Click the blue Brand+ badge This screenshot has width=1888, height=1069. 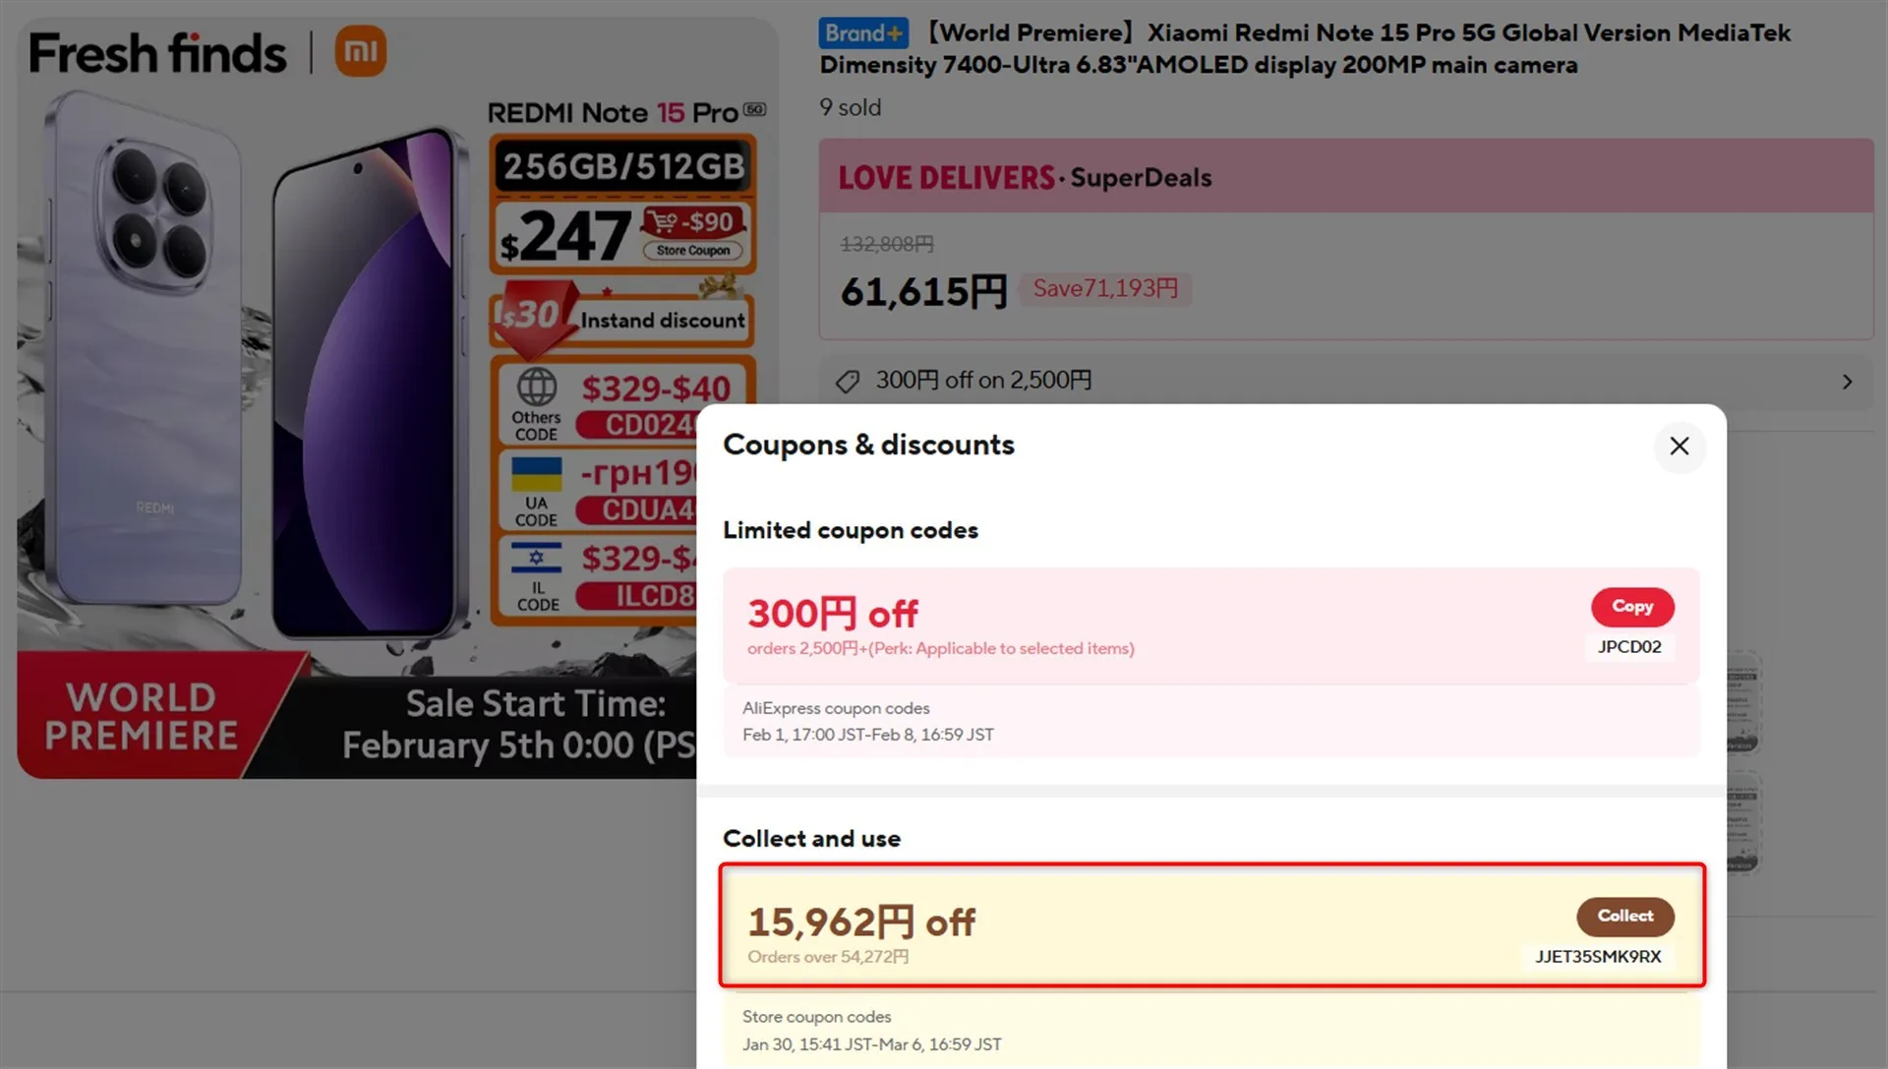(862, 33)
